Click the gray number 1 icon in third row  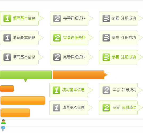(7, 57)
